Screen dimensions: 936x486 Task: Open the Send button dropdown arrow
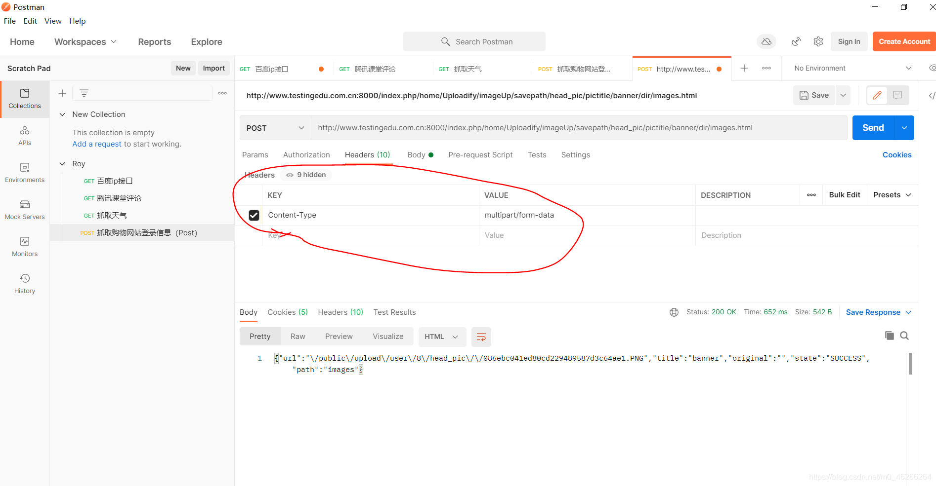(904, 128)
